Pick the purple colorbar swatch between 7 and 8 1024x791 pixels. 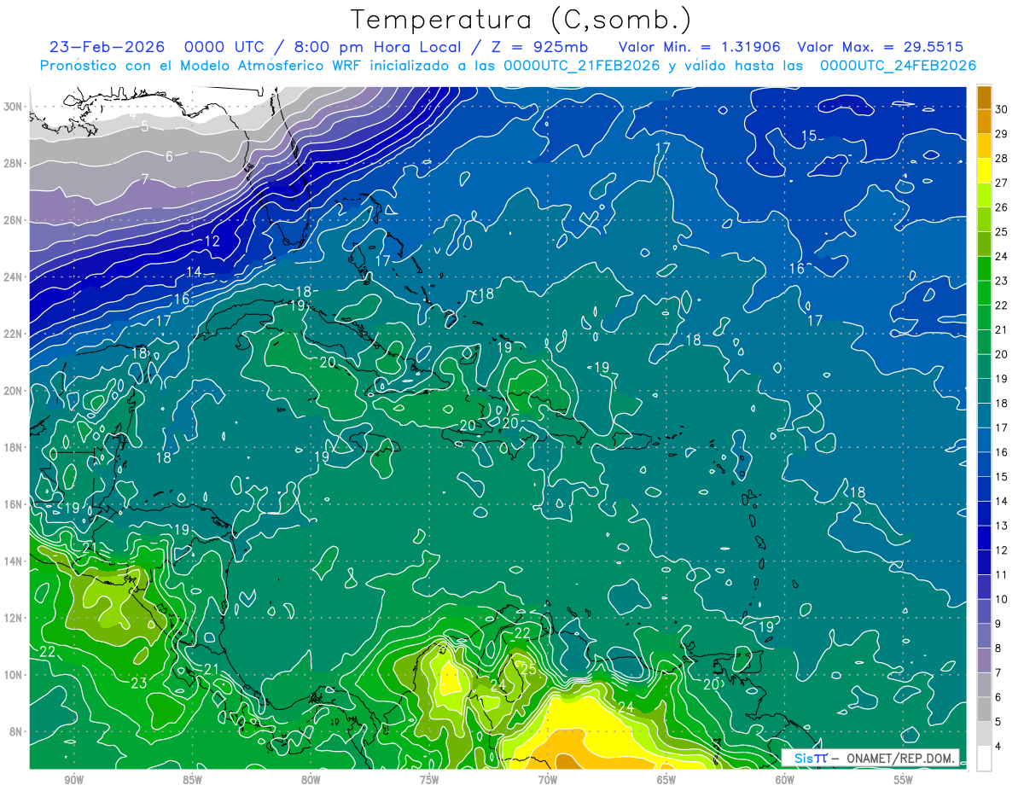click(984, 660)
